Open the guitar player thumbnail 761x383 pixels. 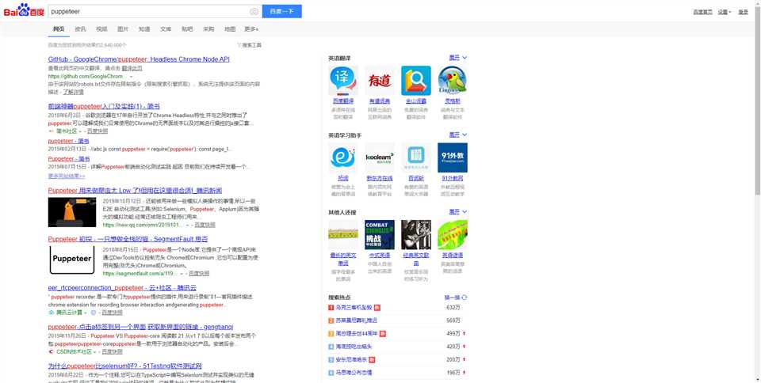pyautogui.click(x=416, y=235)
